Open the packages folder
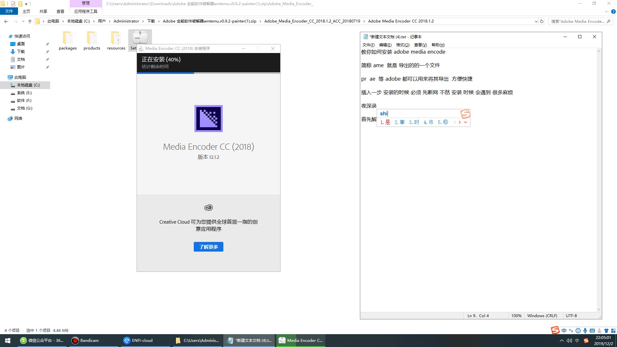Viewport: 617px width, 347px height. click(67, 40)
